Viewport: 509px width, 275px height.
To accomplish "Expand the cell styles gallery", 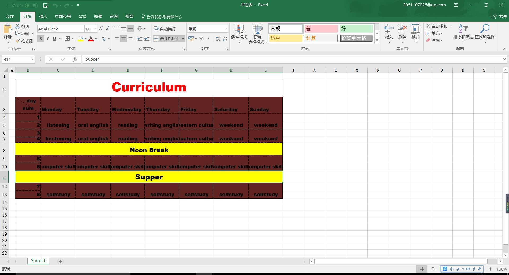I will coord(377,40).
